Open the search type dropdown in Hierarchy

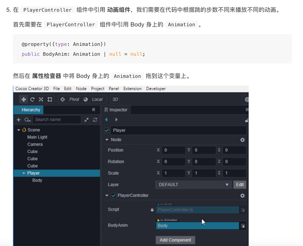click(x=28, y=120)
